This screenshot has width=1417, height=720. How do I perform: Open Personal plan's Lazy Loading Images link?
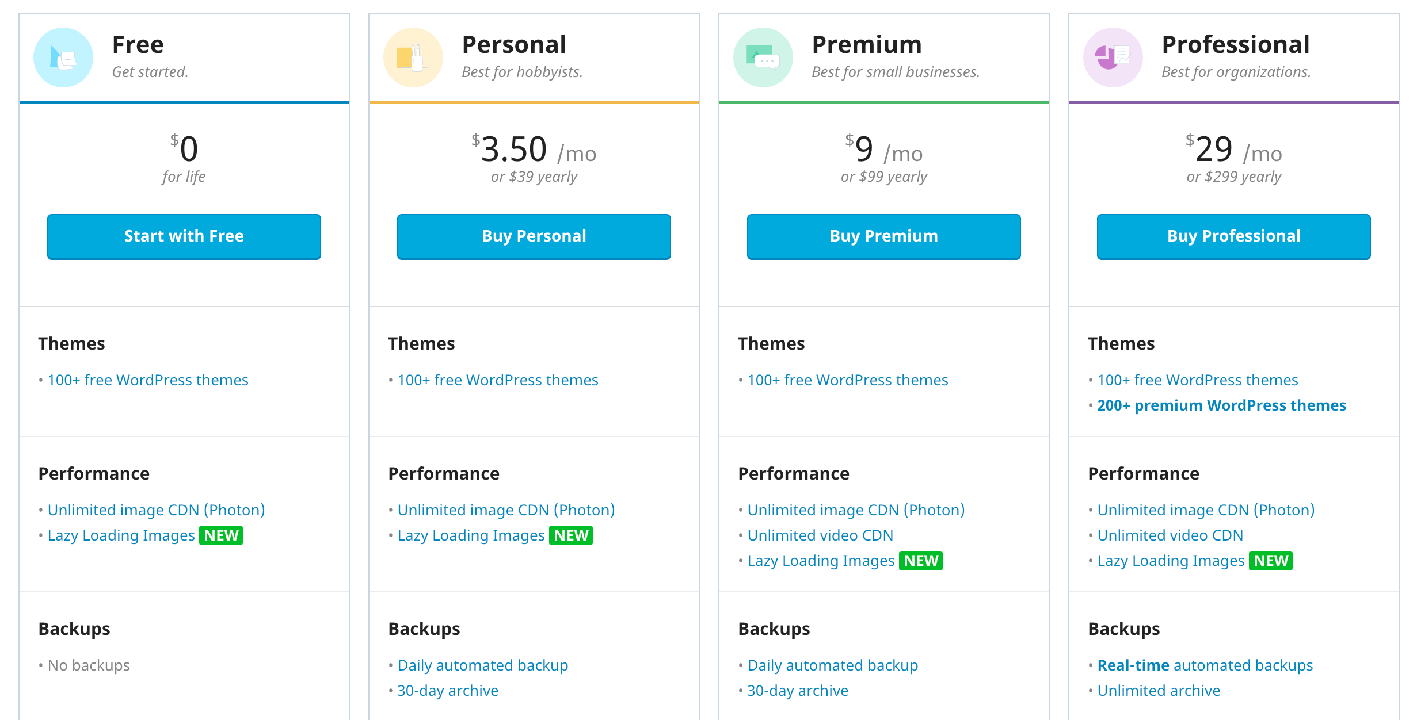(x=471, y=535)
